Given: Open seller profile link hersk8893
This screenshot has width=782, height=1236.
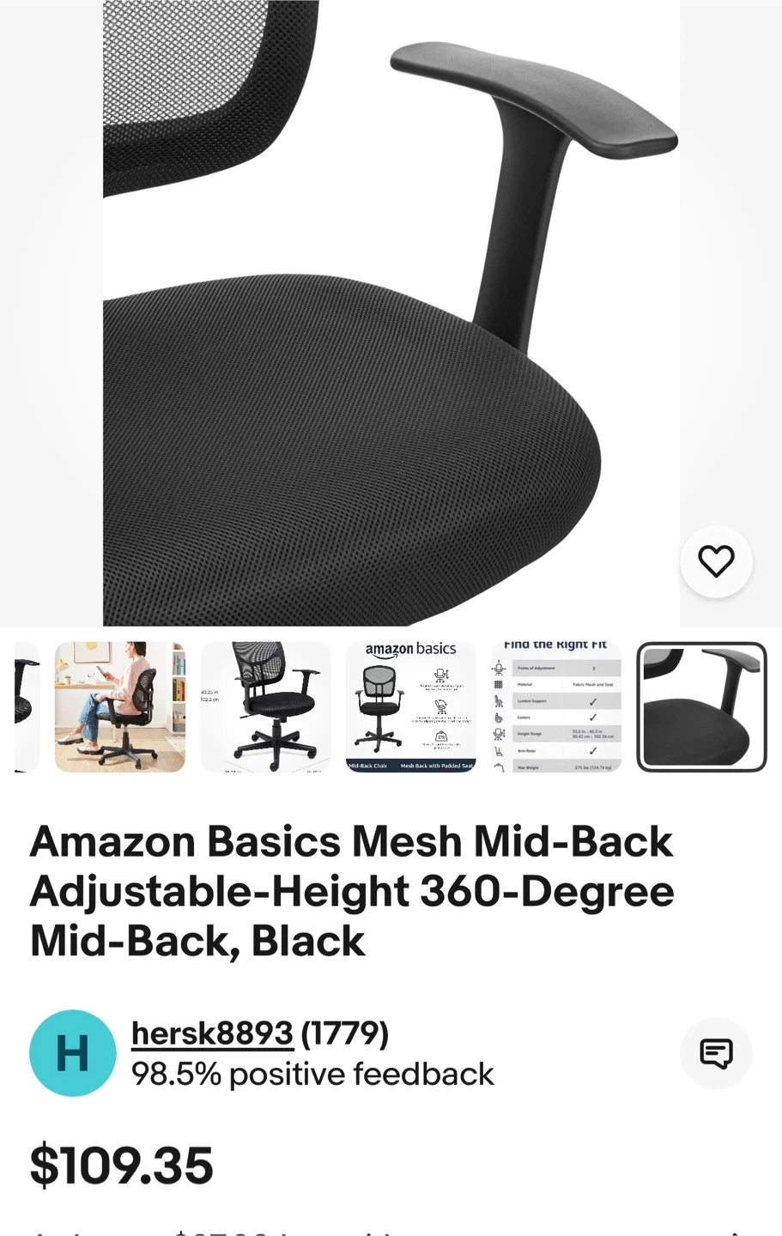Looking at the screenshot, I should tap(212, 1033).
